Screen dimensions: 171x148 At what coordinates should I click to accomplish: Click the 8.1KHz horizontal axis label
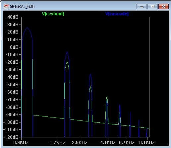click(x=147, y=142)
